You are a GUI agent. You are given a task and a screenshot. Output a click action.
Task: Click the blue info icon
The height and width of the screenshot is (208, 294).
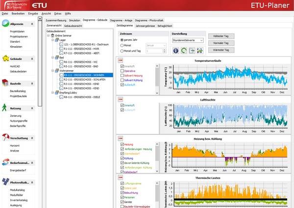176,50
